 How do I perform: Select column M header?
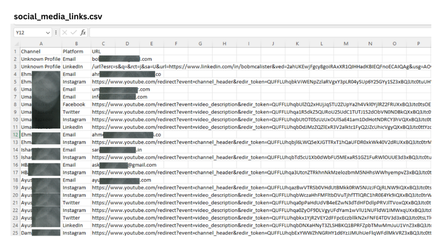pos(346,43)
